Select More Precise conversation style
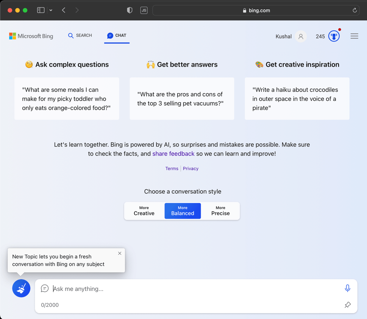The image size is (367, 319). (220, 211)
